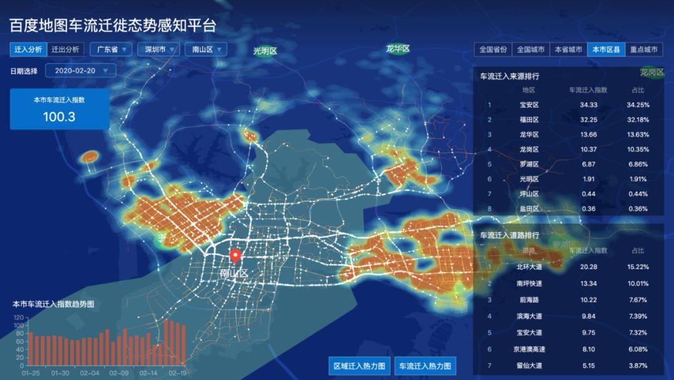Click the 区域迁入热力图 button
The height and width of the screenshot is (380, 674).
361,367
